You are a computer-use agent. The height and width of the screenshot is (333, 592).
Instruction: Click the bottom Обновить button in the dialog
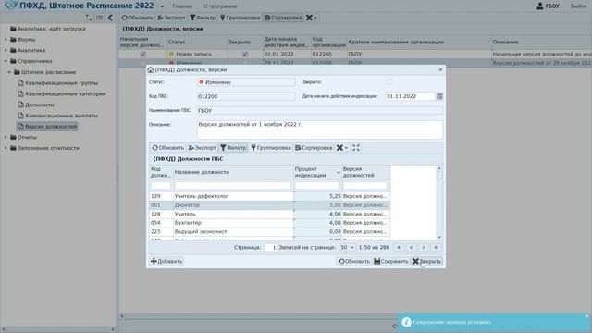pos(353,261)
